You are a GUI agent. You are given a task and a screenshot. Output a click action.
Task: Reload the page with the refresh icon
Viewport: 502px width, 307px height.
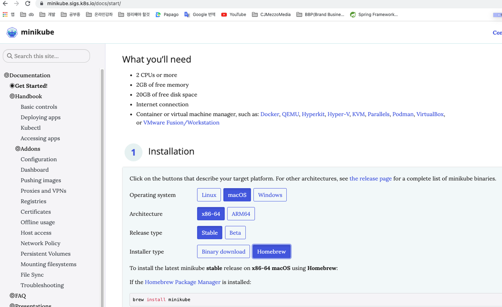point(28,4)
